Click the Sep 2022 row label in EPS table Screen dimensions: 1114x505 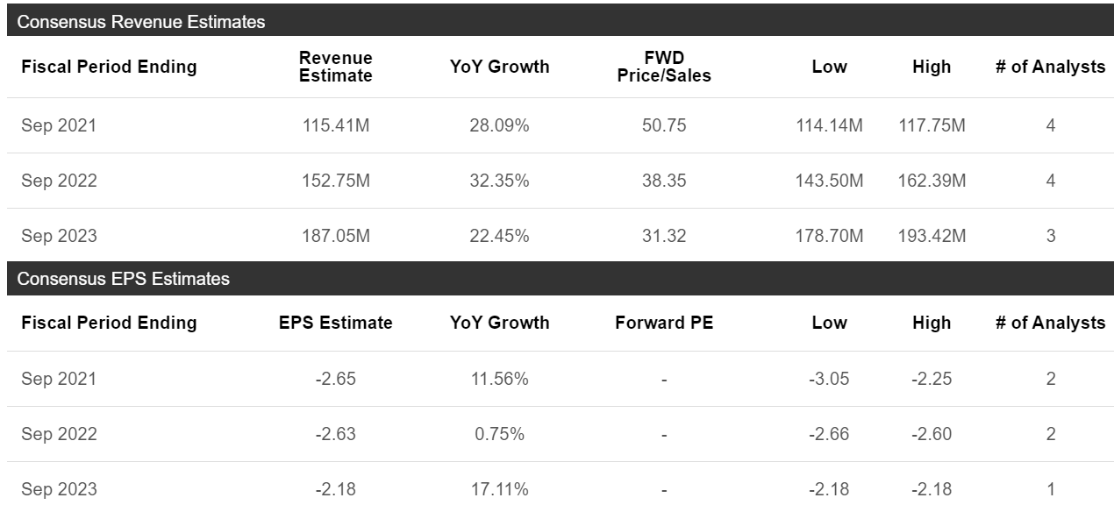coord(59,434)
